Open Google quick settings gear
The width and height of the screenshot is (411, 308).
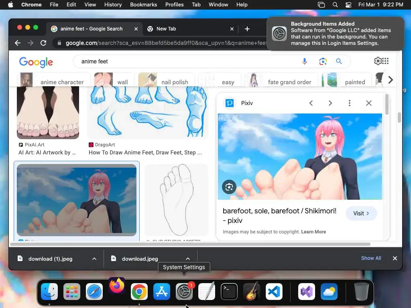tap(378, 61)
